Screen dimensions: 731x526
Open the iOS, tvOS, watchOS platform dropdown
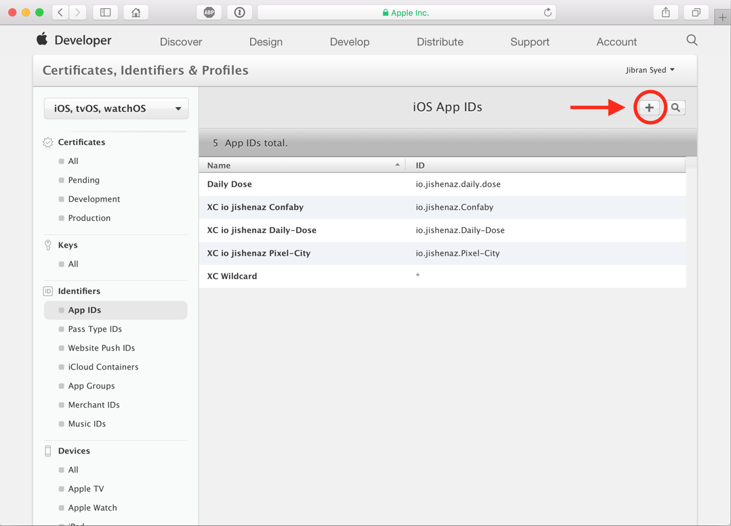116,108
